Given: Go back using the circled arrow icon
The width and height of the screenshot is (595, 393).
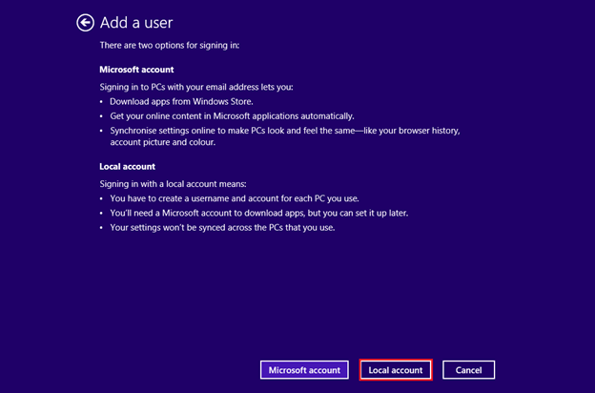Looking at the screenshot, I should pos(85,23).
